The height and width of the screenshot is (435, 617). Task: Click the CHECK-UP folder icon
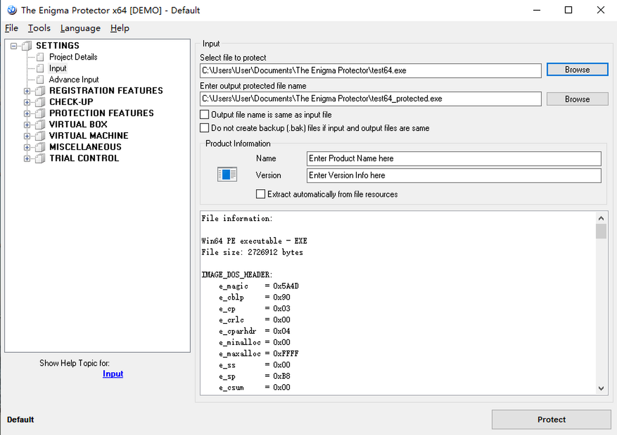tap(40, 102)
